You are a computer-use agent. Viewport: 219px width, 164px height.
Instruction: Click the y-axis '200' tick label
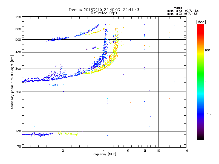[18, 92]
